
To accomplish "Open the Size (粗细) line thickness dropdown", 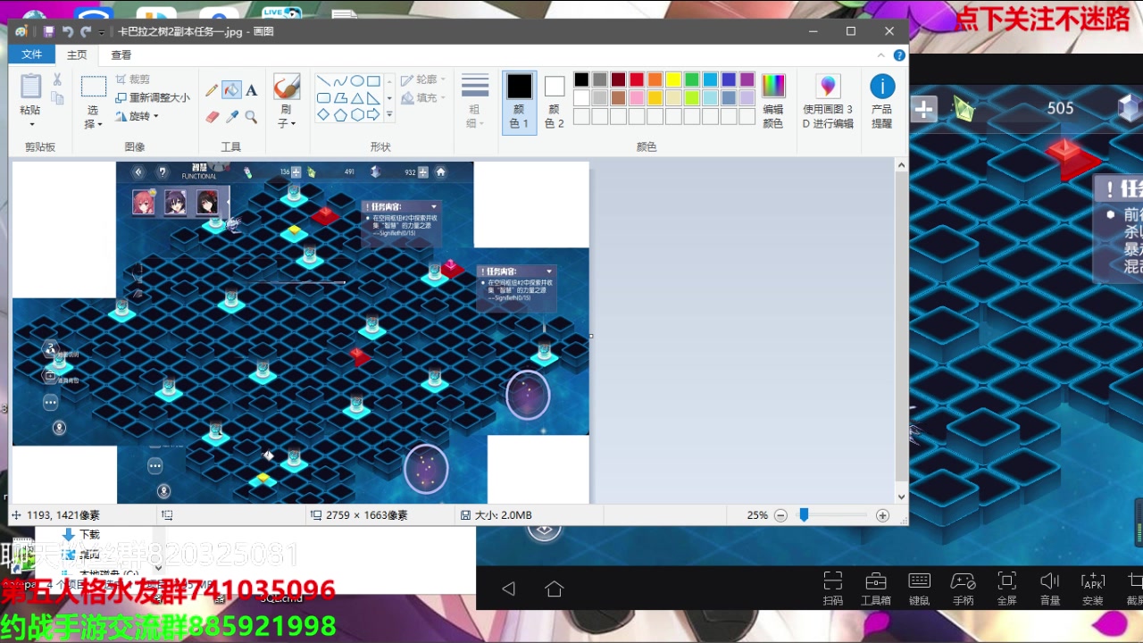I will click(x=474, y=102).
